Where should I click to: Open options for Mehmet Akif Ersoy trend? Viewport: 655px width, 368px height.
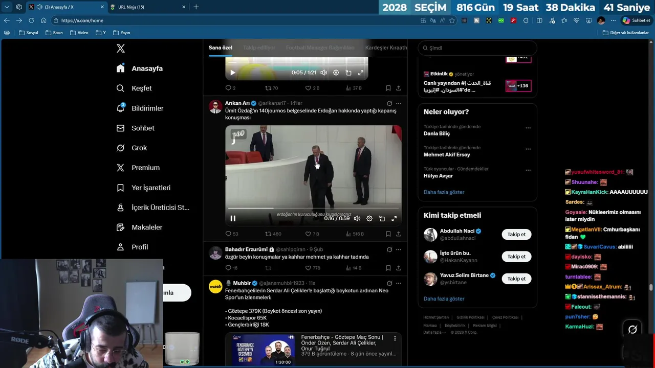pos(528,149)
